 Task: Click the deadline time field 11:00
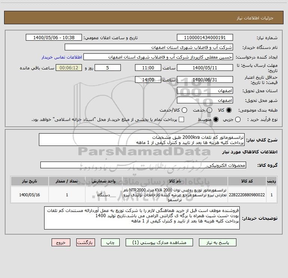coord(148,68)
